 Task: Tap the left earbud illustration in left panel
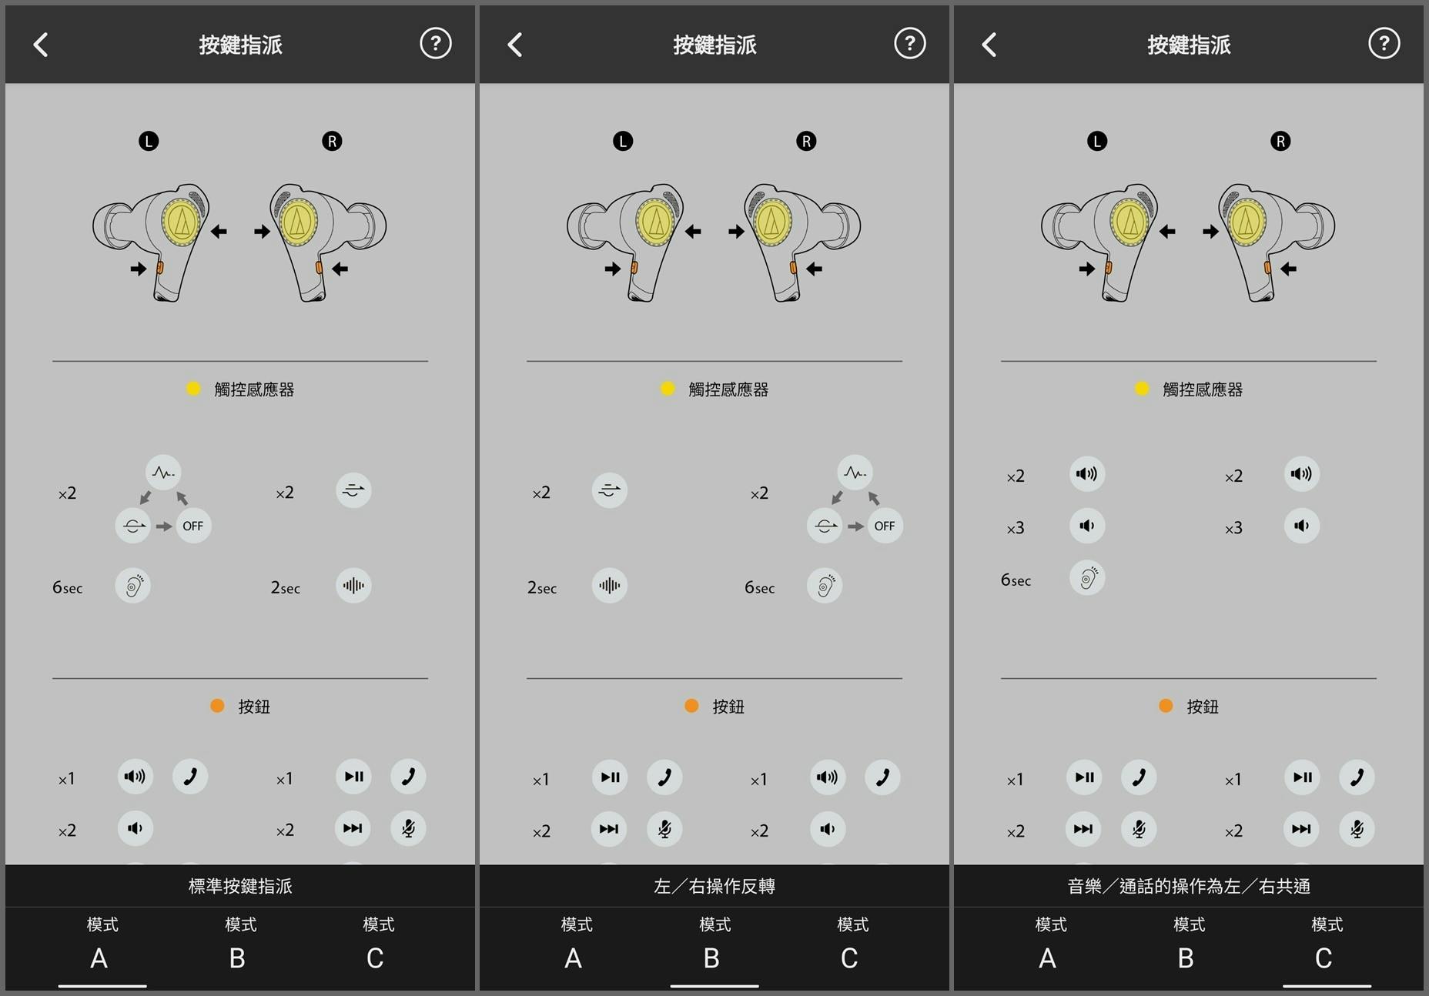click(152, 242)
